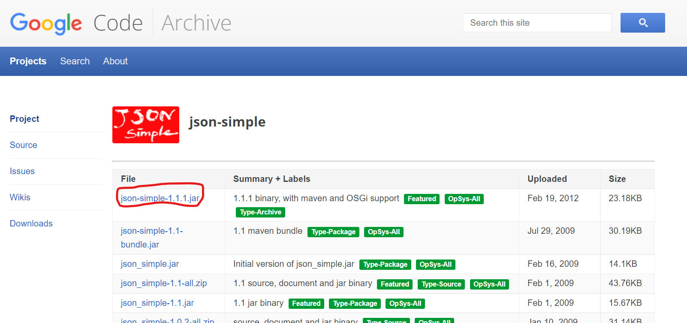Screen dimensions: 687x323
Task: Go to the Search navigation item
Action: click(x=75, y=61)
